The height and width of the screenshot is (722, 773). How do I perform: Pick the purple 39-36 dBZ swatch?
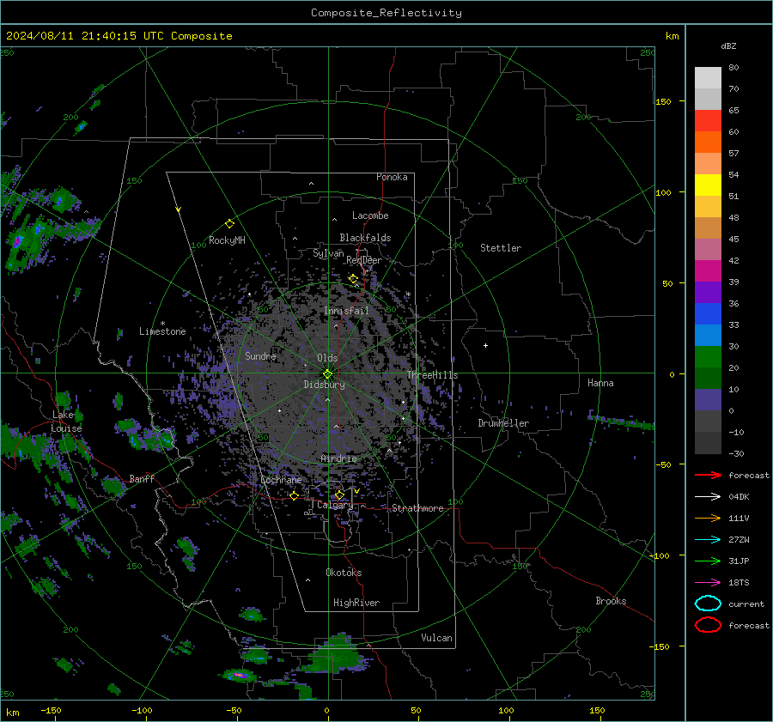tap(708, 293)
